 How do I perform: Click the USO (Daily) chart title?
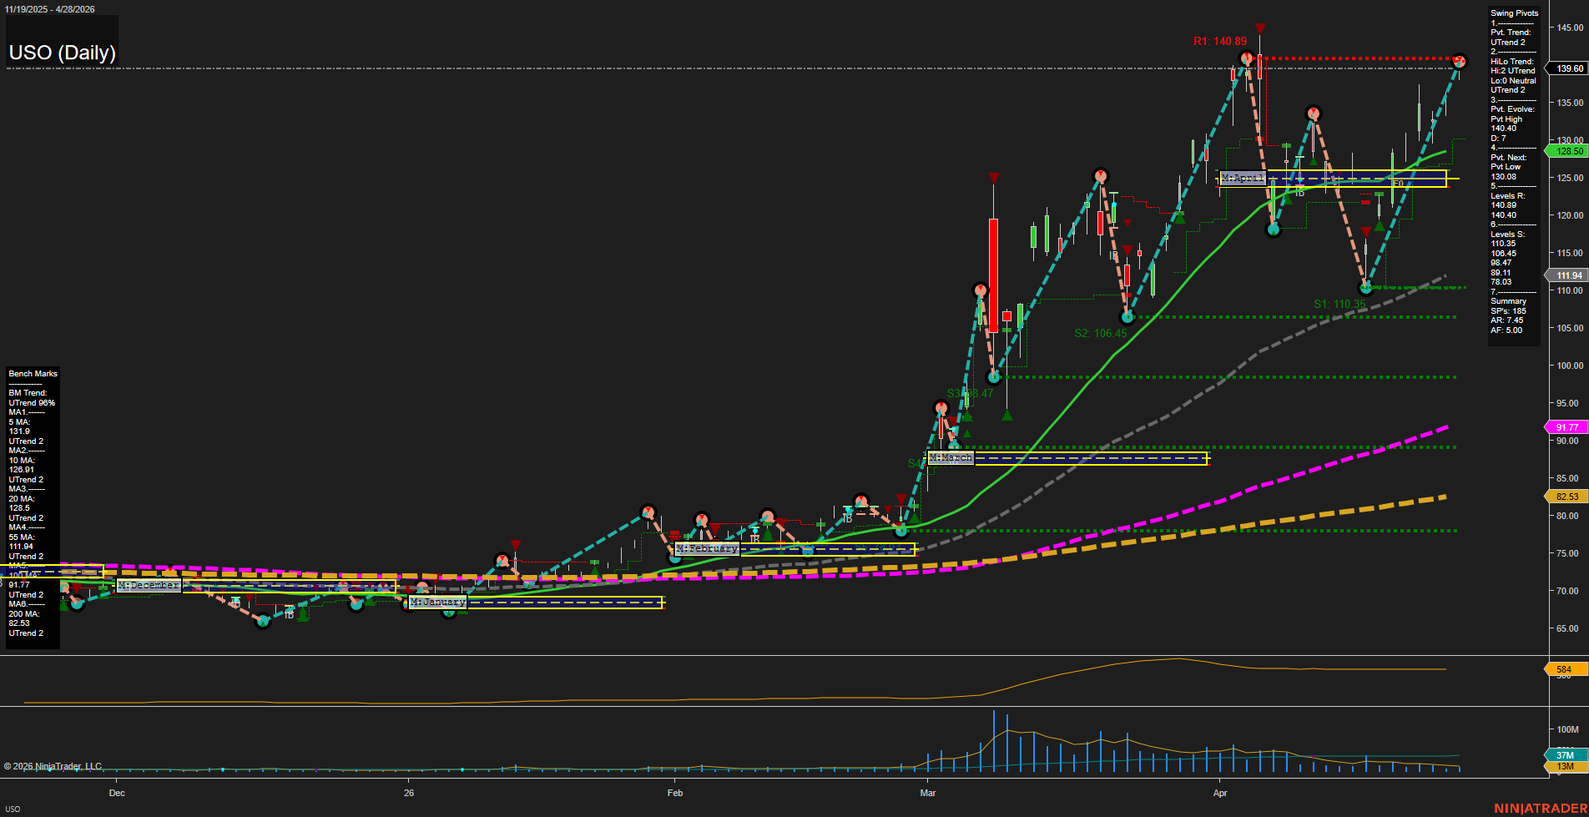[x=63, y=53]
